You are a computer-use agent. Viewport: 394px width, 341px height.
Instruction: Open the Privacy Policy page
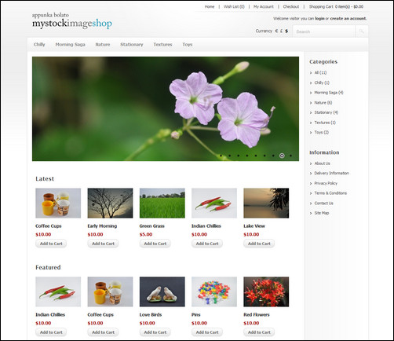(326, 183)
